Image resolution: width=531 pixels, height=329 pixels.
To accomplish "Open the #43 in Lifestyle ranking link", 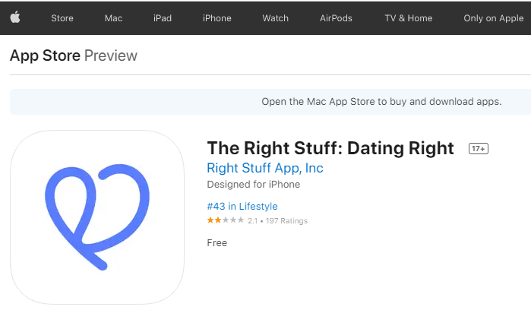I will [242, 207].
